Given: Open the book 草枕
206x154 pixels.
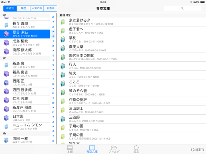Looking at the screenshot, I should pyautogui.click(x=131, y=40).
